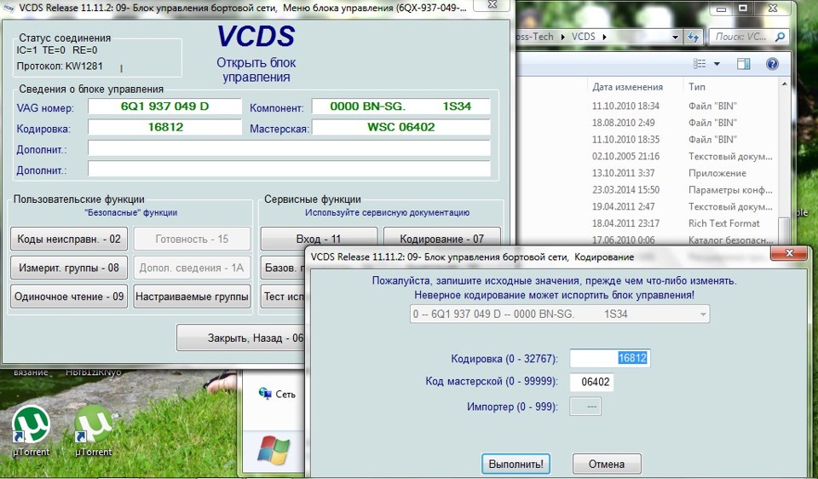Image resolution: width=818 pixels, height=479 pixels.
Task: Click the VAG номер field value
Action: 164,106
